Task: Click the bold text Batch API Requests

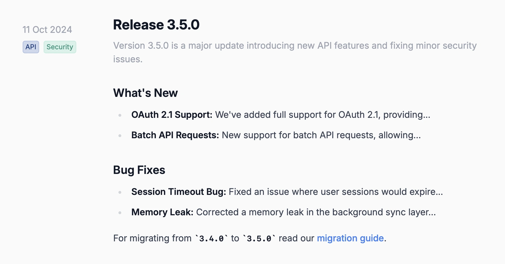Action: [x=175, y=135]
